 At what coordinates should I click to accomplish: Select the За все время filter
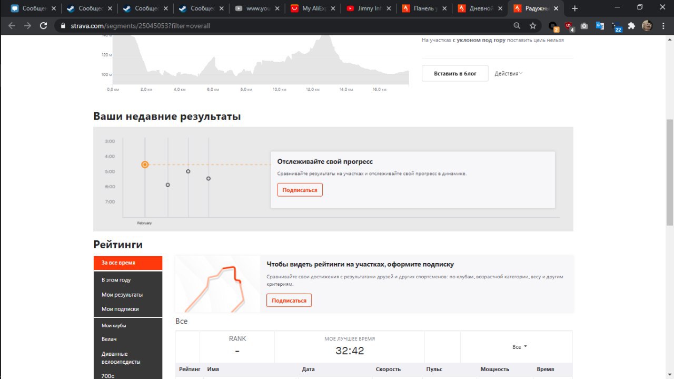128,263
